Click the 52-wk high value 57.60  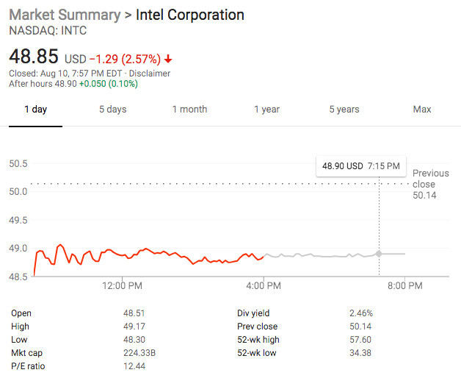[360, 340]
